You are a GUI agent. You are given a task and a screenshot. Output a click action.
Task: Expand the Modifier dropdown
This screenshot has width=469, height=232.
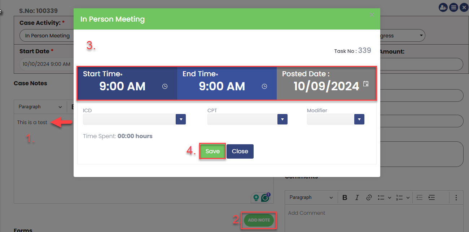[359, 119]
